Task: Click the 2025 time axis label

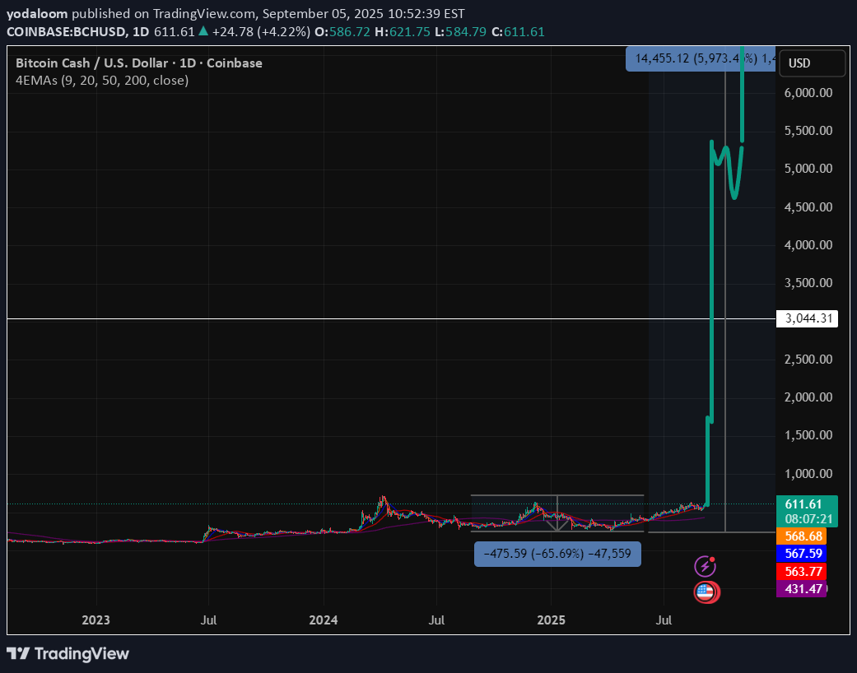Action: tap(551, 620)
